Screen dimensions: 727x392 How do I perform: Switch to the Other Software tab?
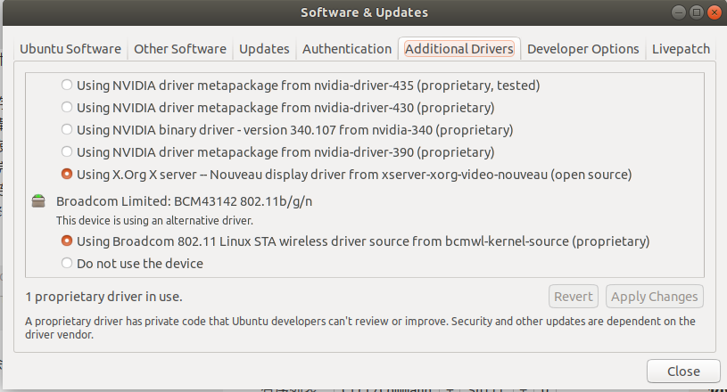tap(180, 49)
